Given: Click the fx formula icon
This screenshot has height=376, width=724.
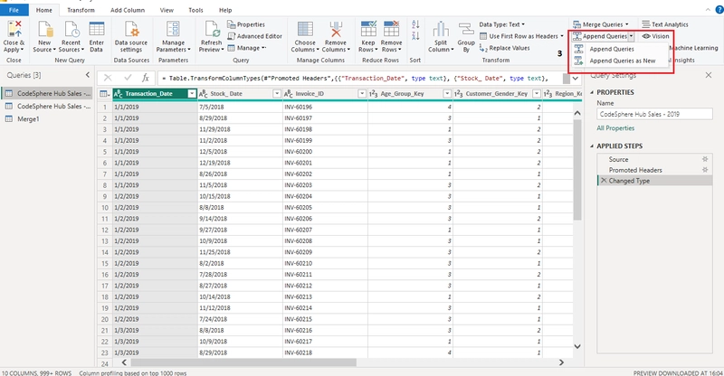Looking at the screenshot, I should coord(145,78).
